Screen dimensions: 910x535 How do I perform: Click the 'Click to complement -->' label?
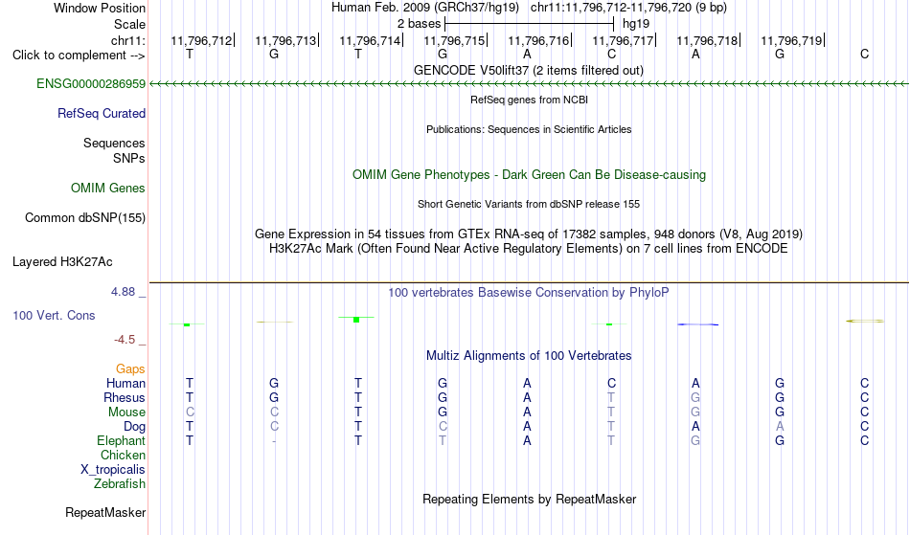tap(79, 56)
